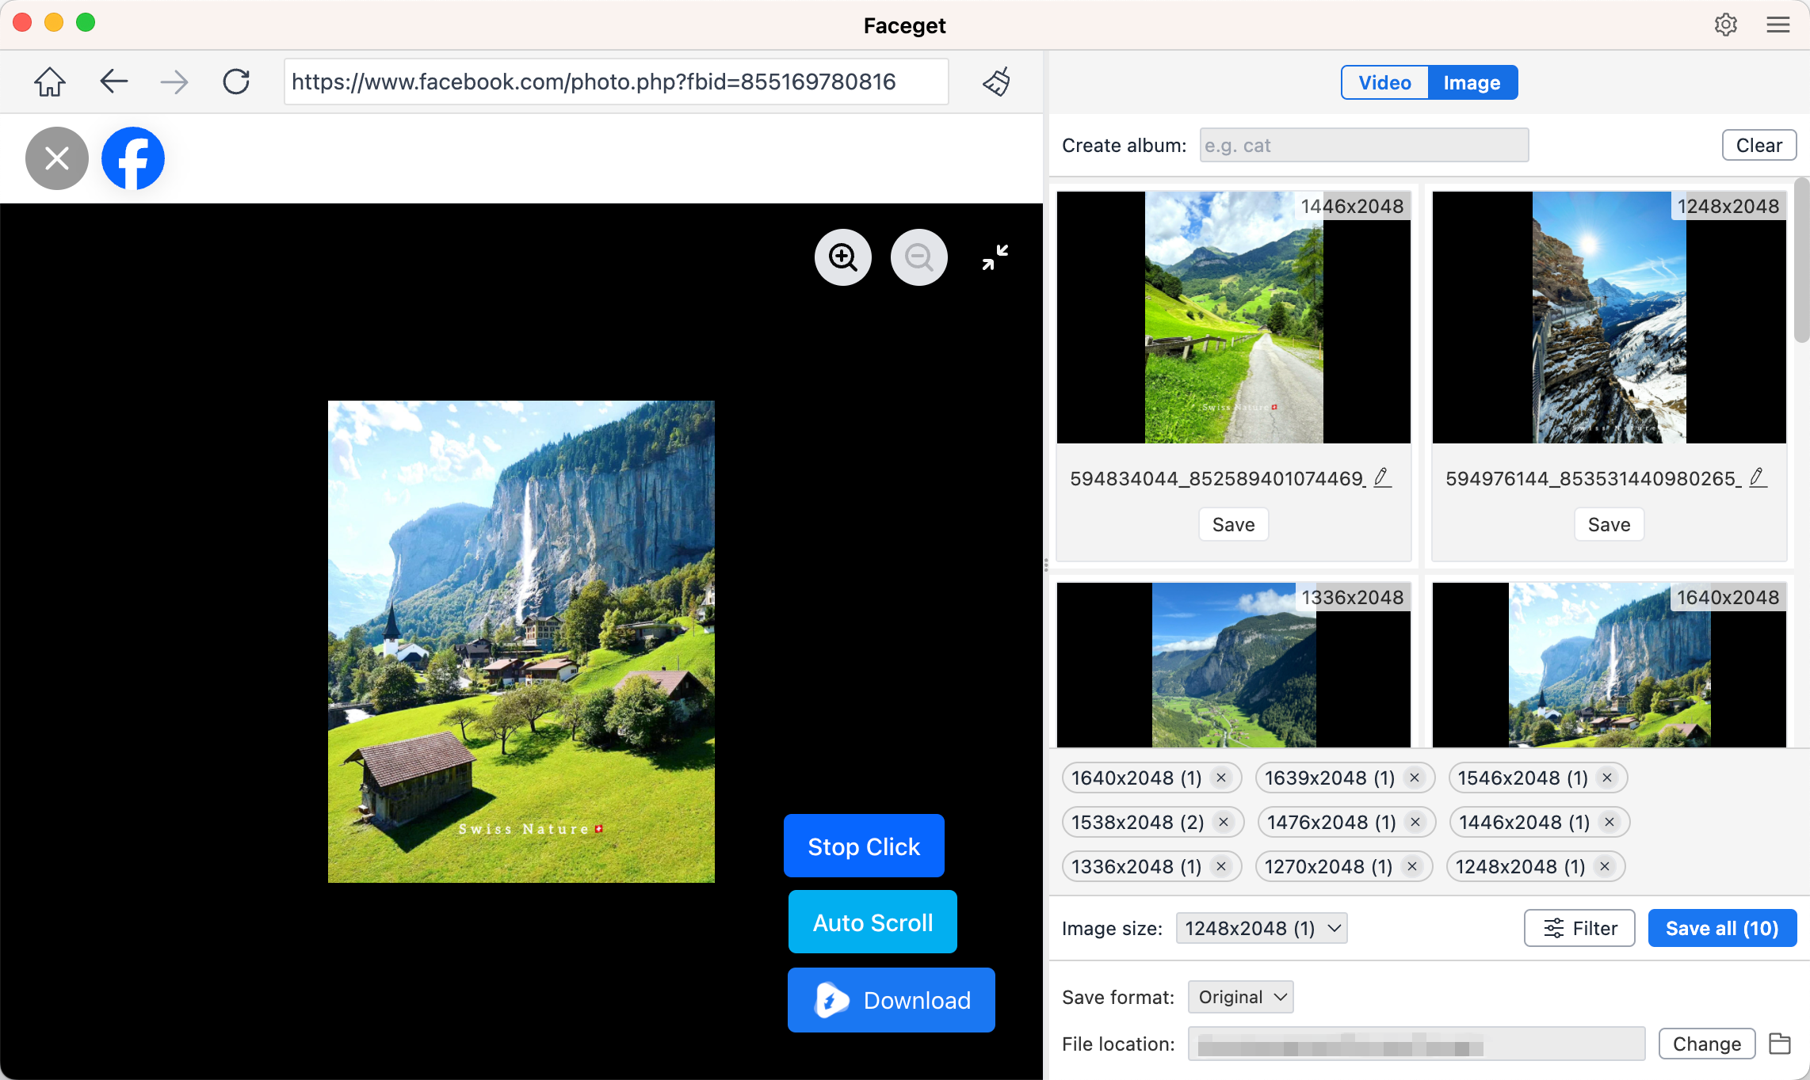This screenshot has height=1080, width=1810.
Task: Remove the 1640x2048 (1) size filter tag
Action: pyautogui.click(x=1221, y=778)
